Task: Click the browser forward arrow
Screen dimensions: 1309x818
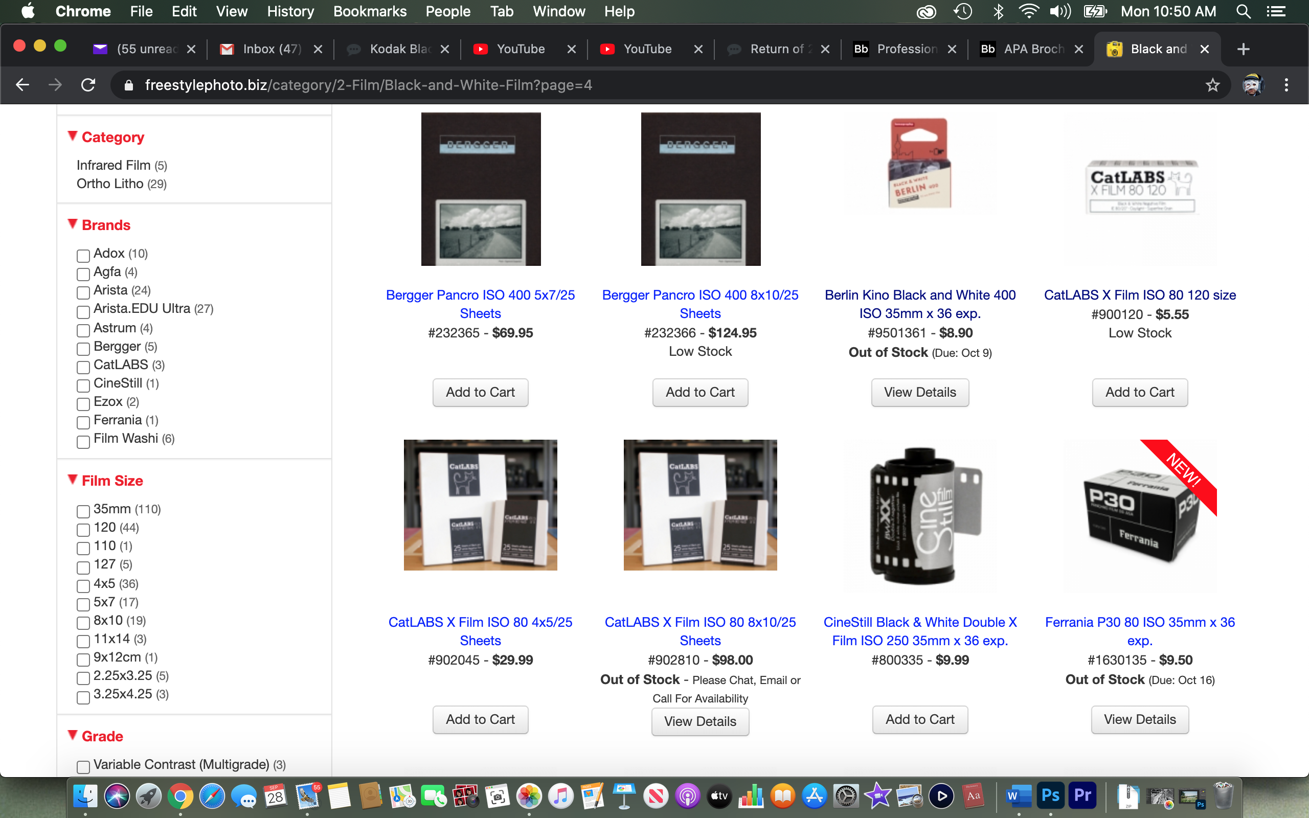Action: point(55,85)
